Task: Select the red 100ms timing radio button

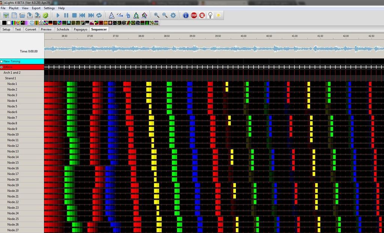Action: tap(1, 67)
